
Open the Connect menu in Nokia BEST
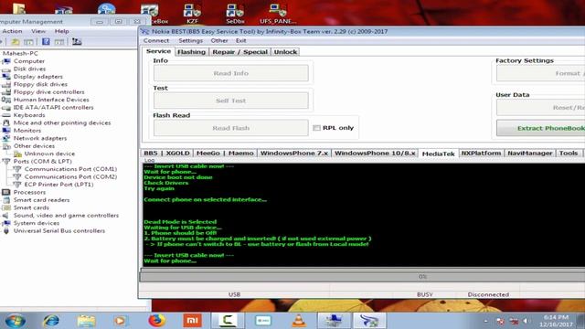click(x=156, y=40)
